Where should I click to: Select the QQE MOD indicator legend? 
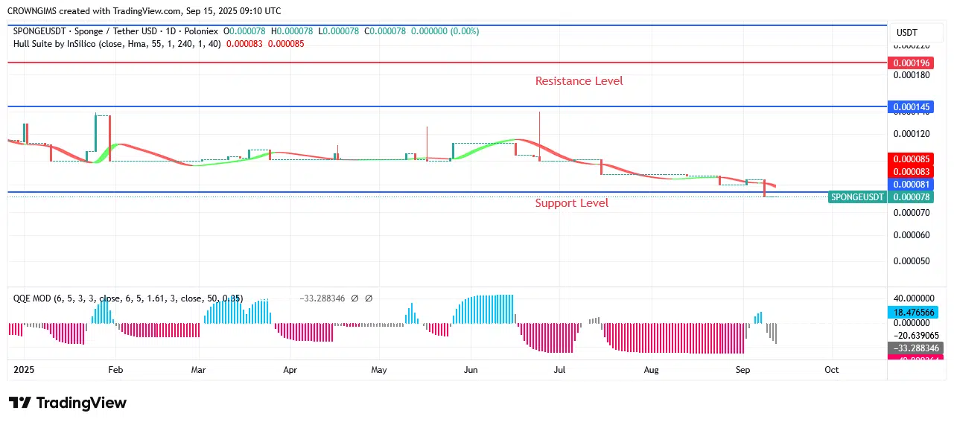click(32, 298)
